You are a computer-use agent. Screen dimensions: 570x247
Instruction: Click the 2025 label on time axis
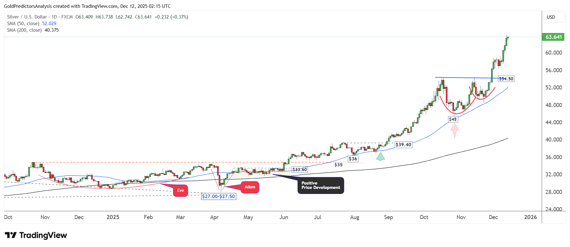click(x=113, y=217)
